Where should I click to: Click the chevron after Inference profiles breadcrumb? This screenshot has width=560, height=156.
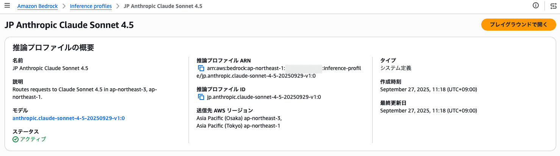[x=118, y=6]
